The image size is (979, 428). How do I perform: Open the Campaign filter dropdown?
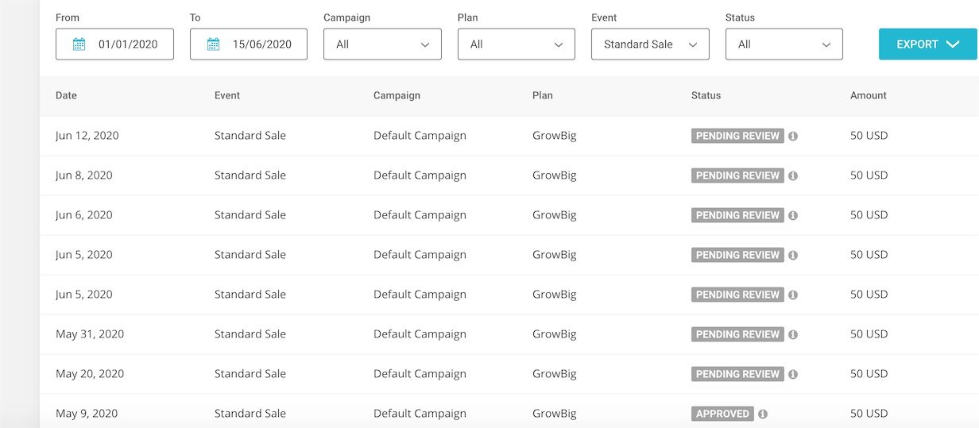(x=382, y=44)
